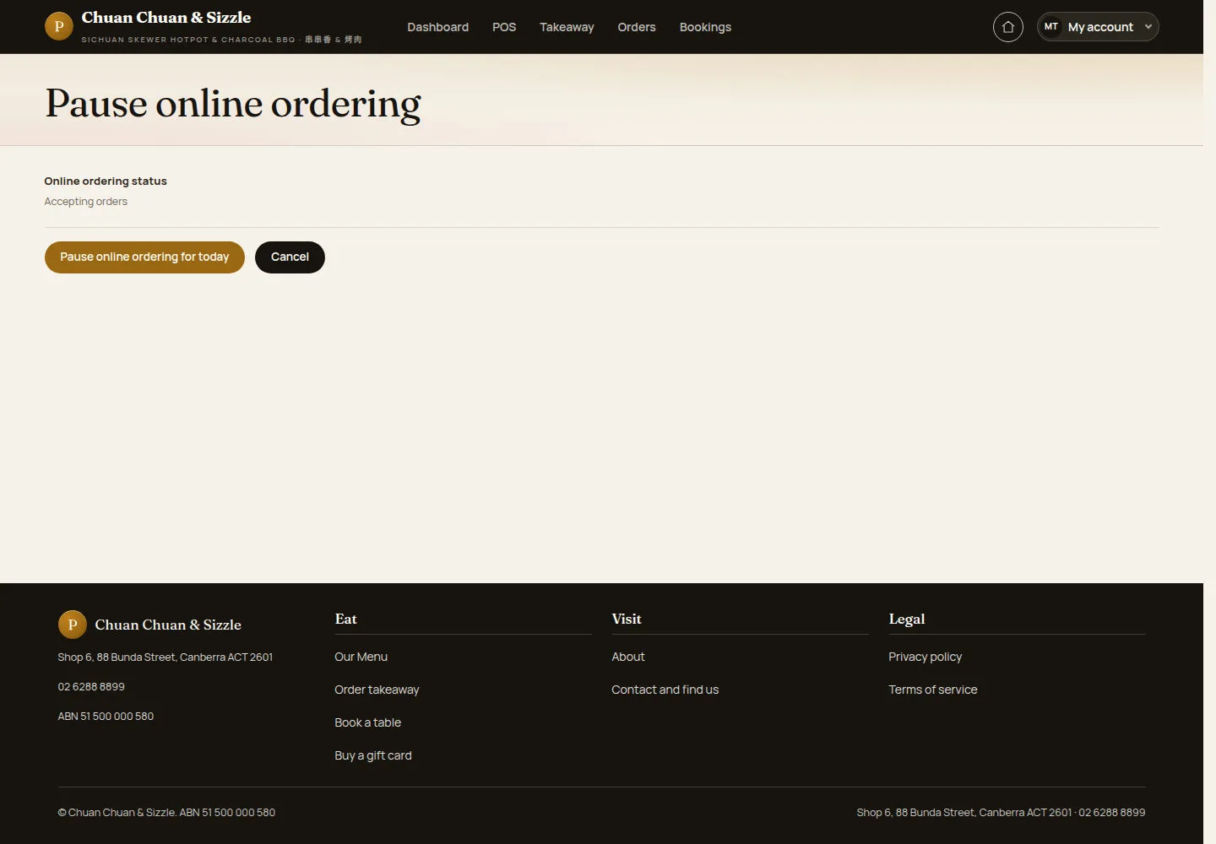Click the ABN 51 500 000 580 line
This screenshot has width=1216, height=844.
(x=106, y=717)
